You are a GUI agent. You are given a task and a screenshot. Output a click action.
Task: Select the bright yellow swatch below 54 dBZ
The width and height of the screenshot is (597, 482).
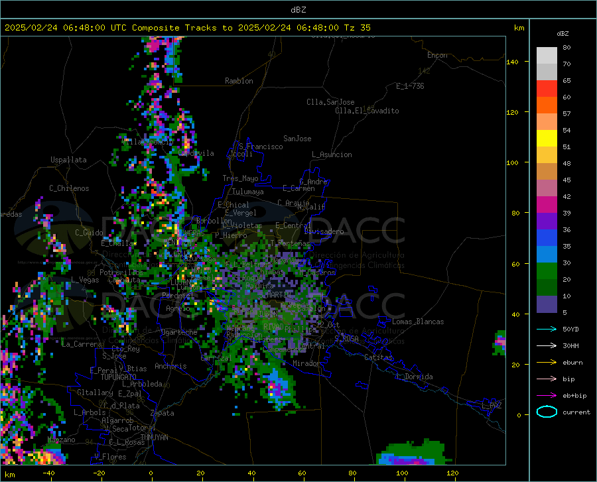547,138
